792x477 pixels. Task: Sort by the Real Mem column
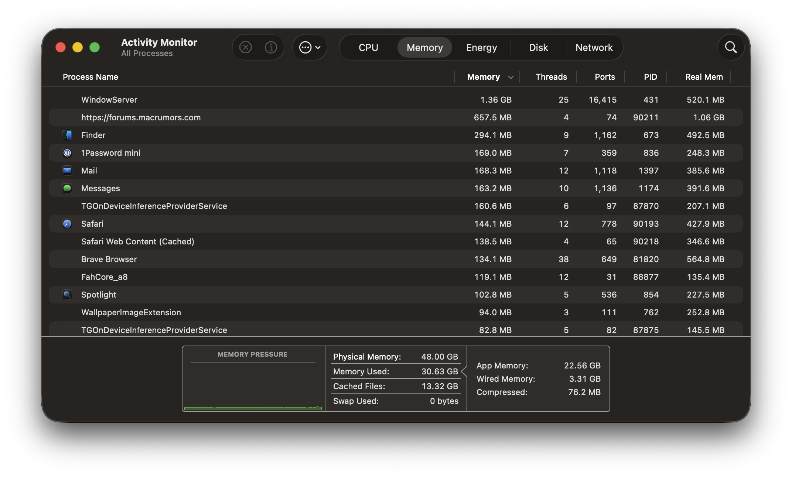(x=704, y=77)
